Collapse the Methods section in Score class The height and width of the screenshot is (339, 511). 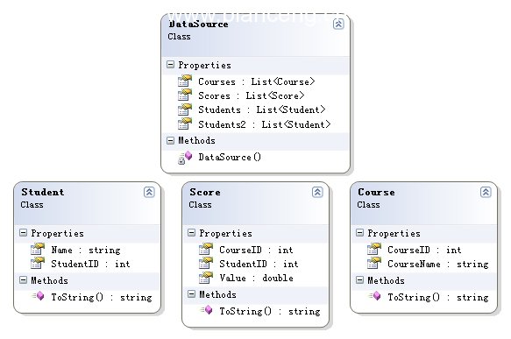coord(191,294)
